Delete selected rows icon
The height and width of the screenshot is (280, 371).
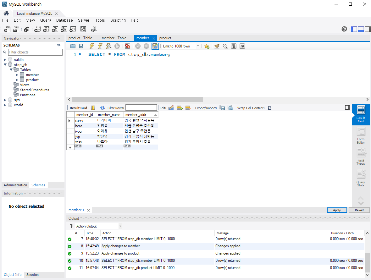click(x=188, y=108)
